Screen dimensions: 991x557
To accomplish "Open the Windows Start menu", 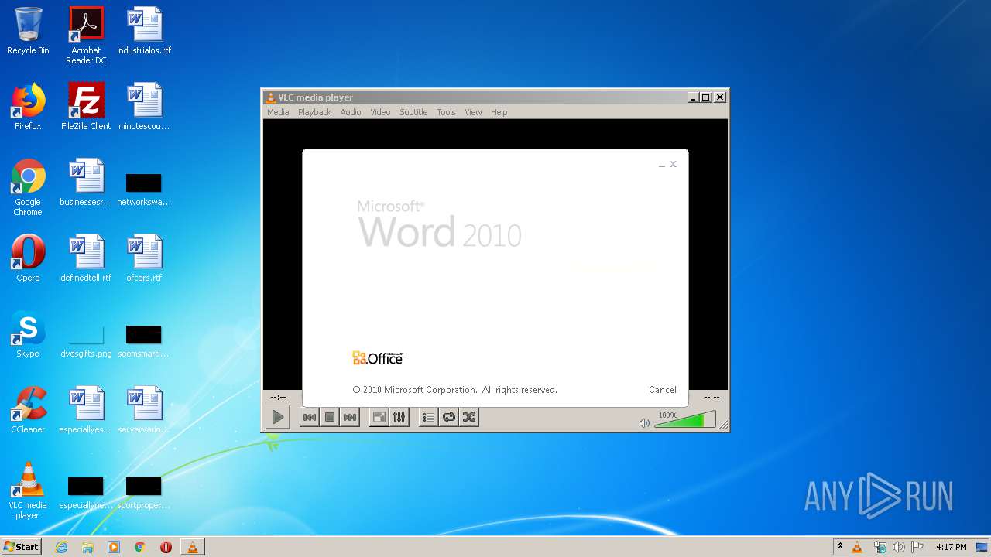I will [x=21, y=547].
